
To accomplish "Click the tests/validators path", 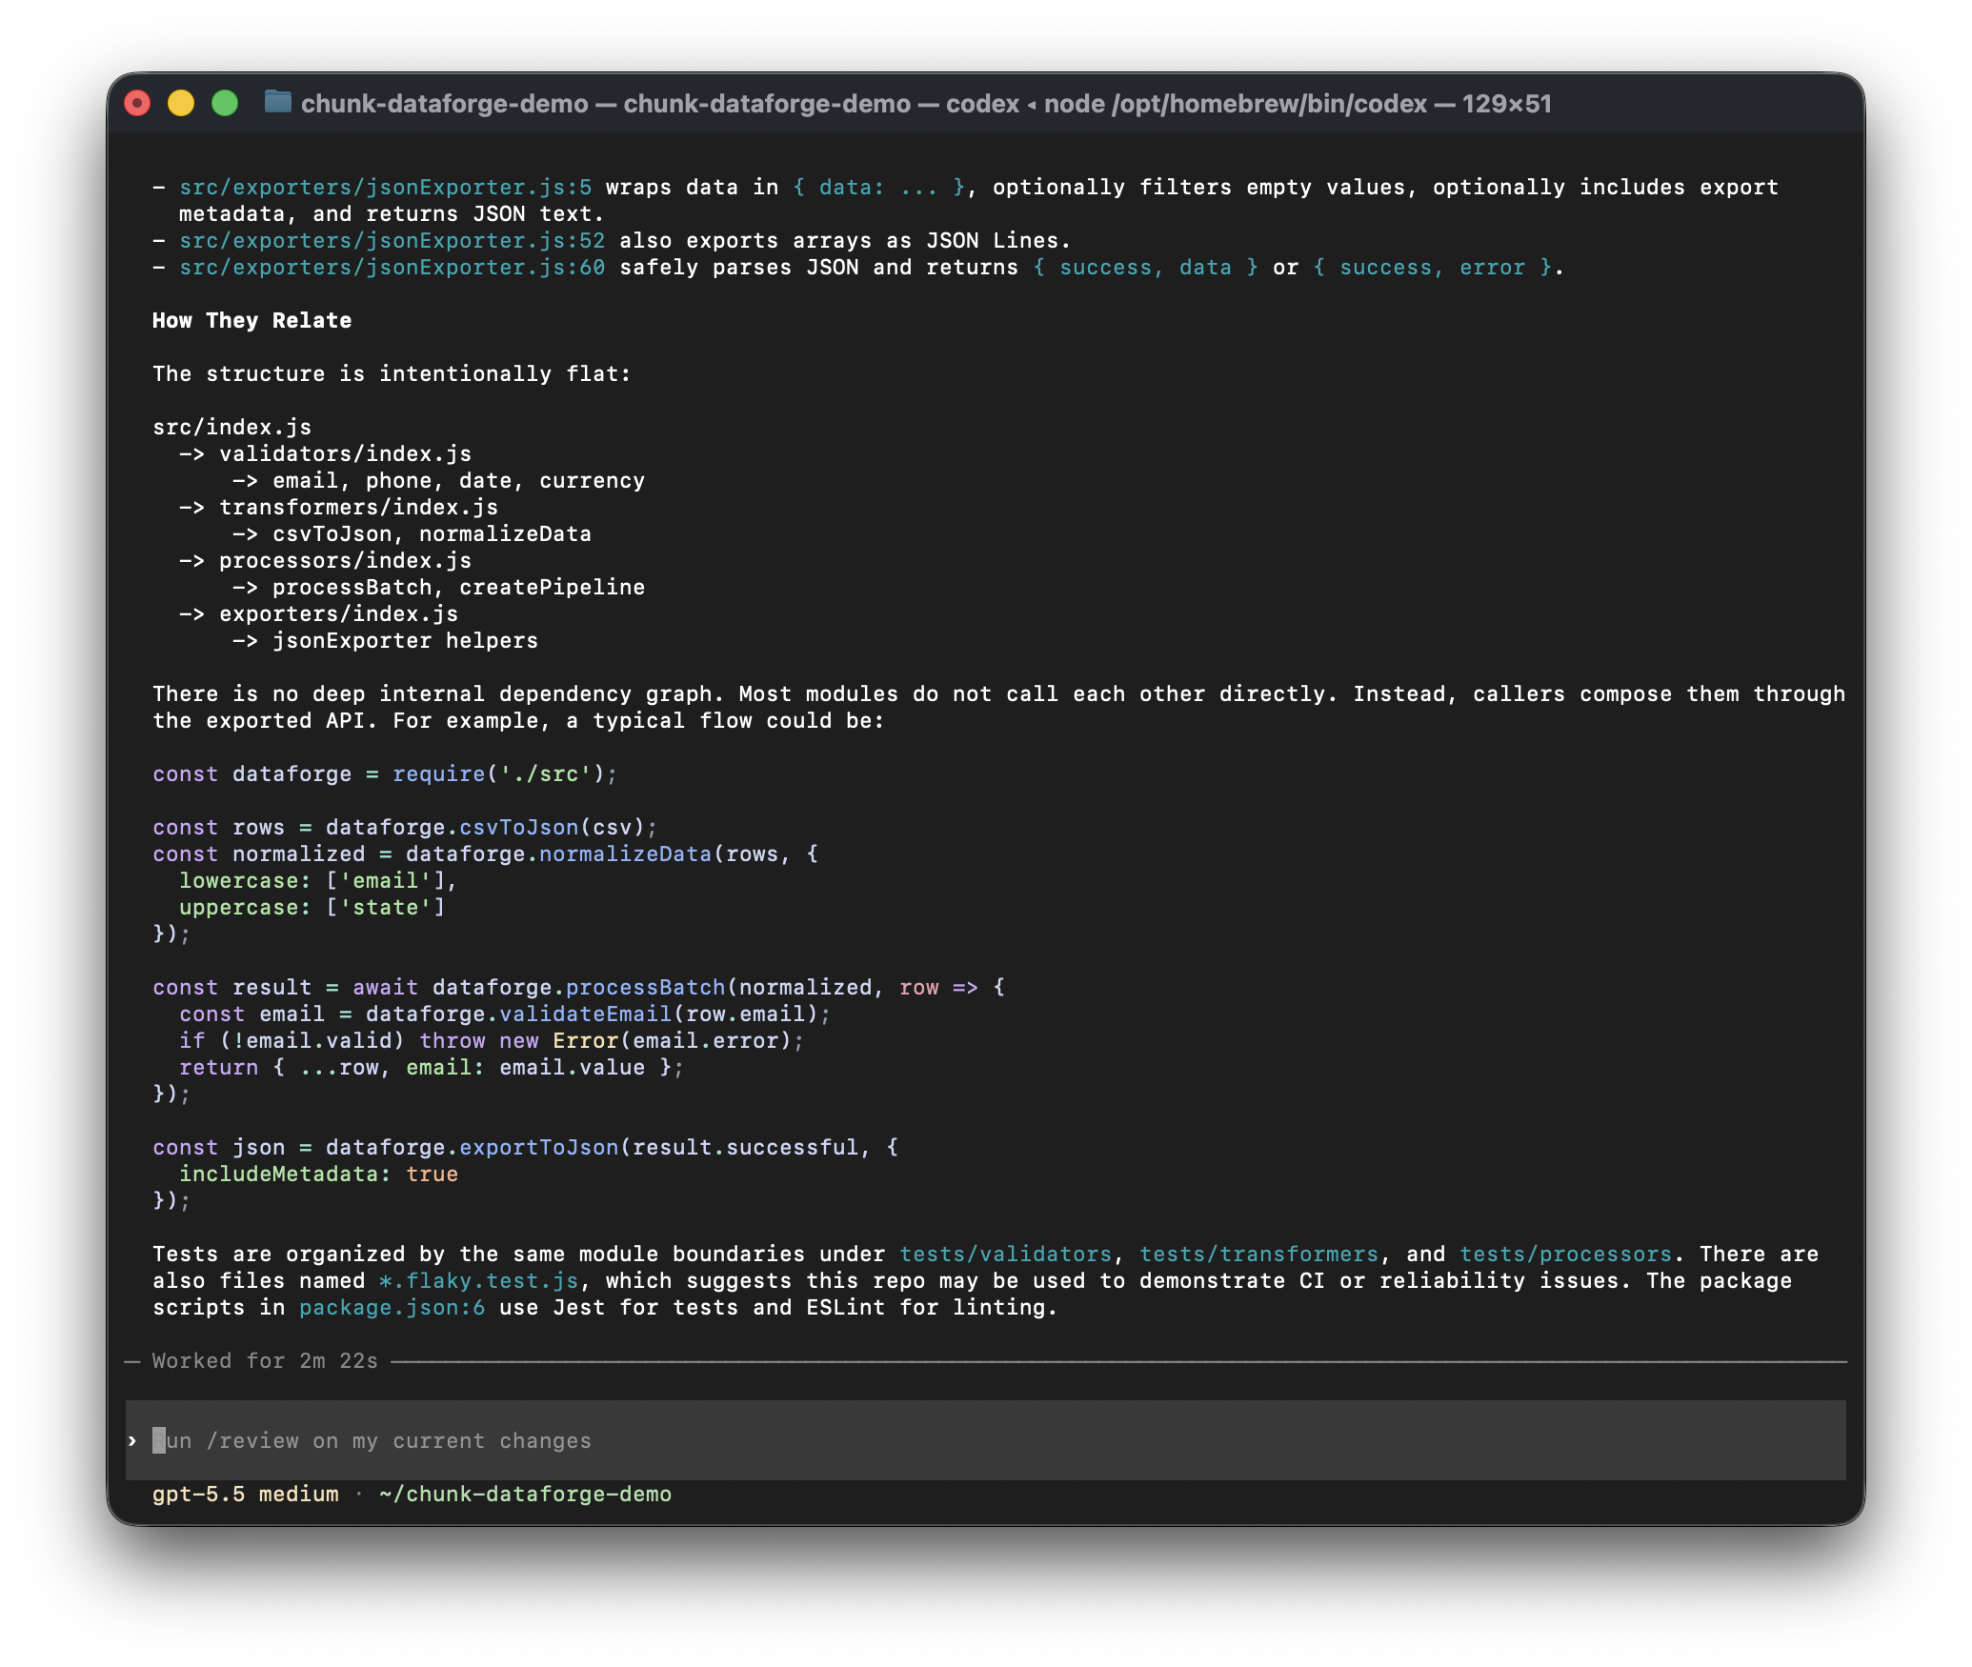I will click(1006, 1254).
